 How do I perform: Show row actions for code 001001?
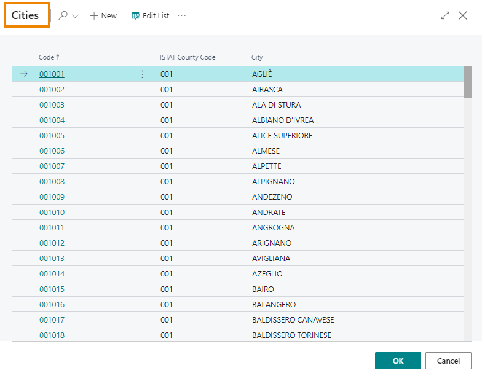point(143,74)
